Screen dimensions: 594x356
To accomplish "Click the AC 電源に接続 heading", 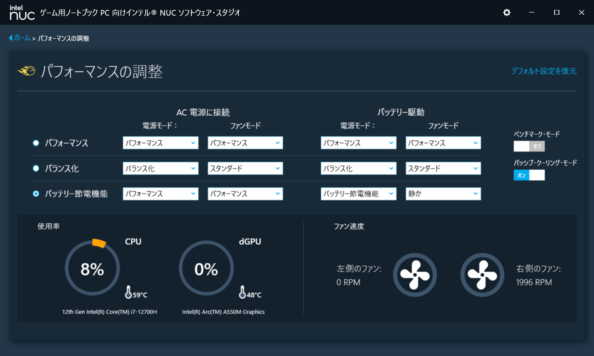I will (x=203, y=113).
